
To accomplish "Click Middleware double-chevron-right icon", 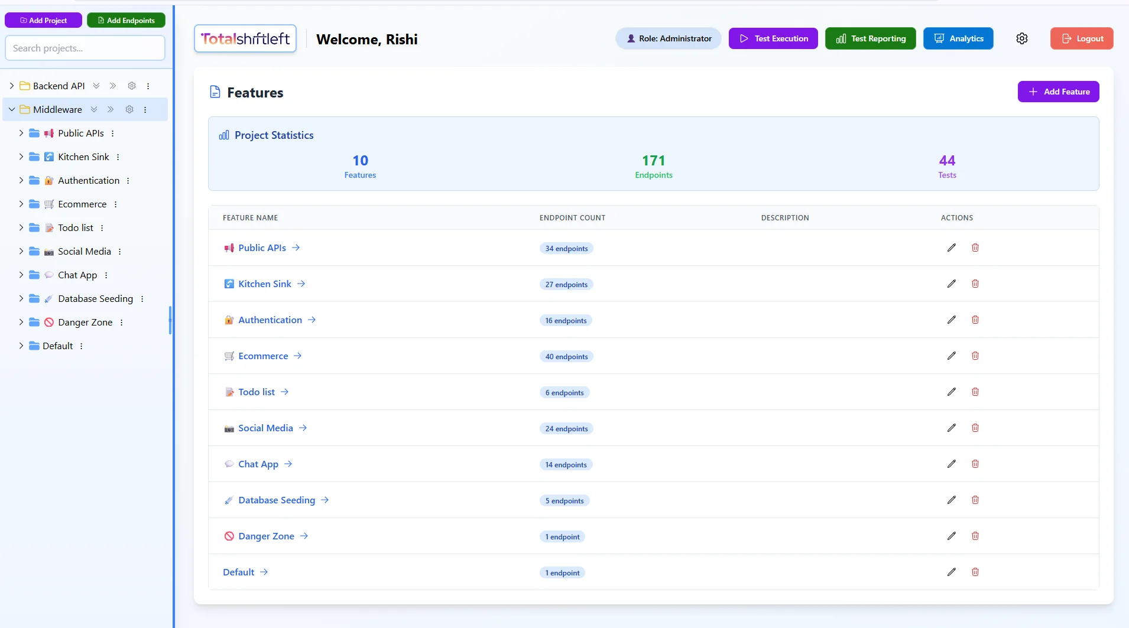I will click(111, 109).
